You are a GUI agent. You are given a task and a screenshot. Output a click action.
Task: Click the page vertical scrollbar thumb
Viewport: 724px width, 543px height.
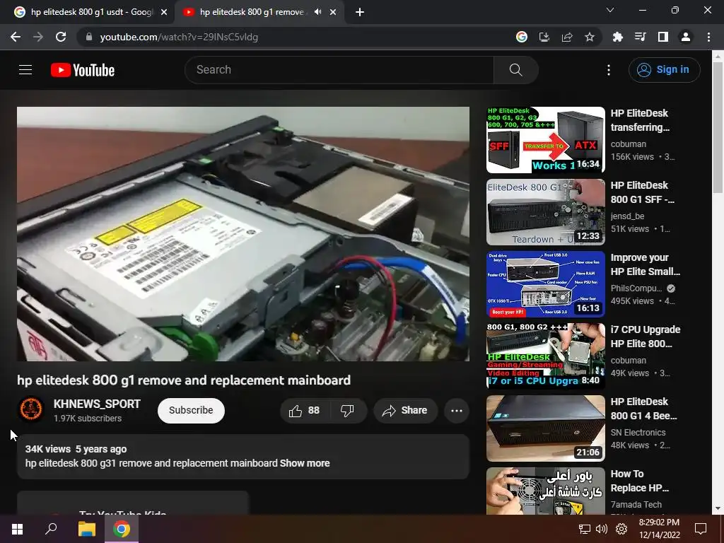click(717, 127)
